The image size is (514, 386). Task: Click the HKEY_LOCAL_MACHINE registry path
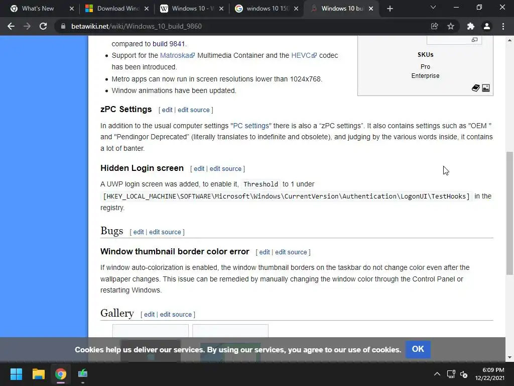pos(286,197)
